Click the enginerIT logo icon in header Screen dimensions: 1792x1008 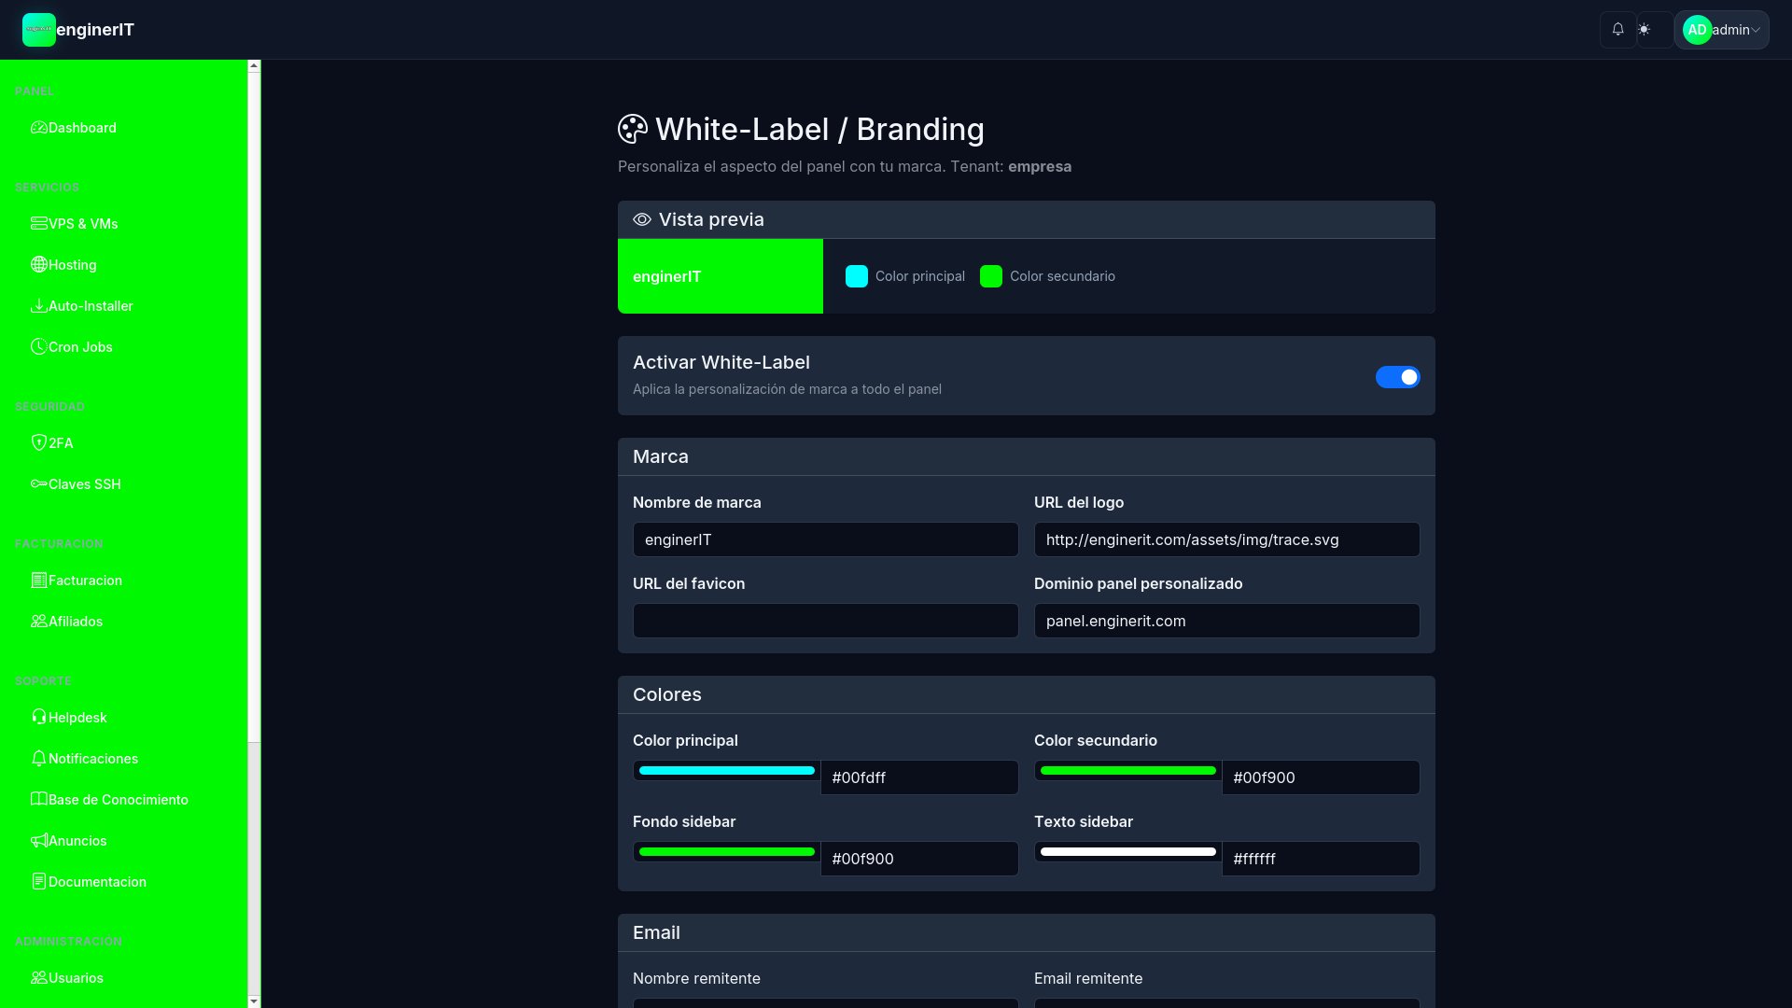[38, 30]
